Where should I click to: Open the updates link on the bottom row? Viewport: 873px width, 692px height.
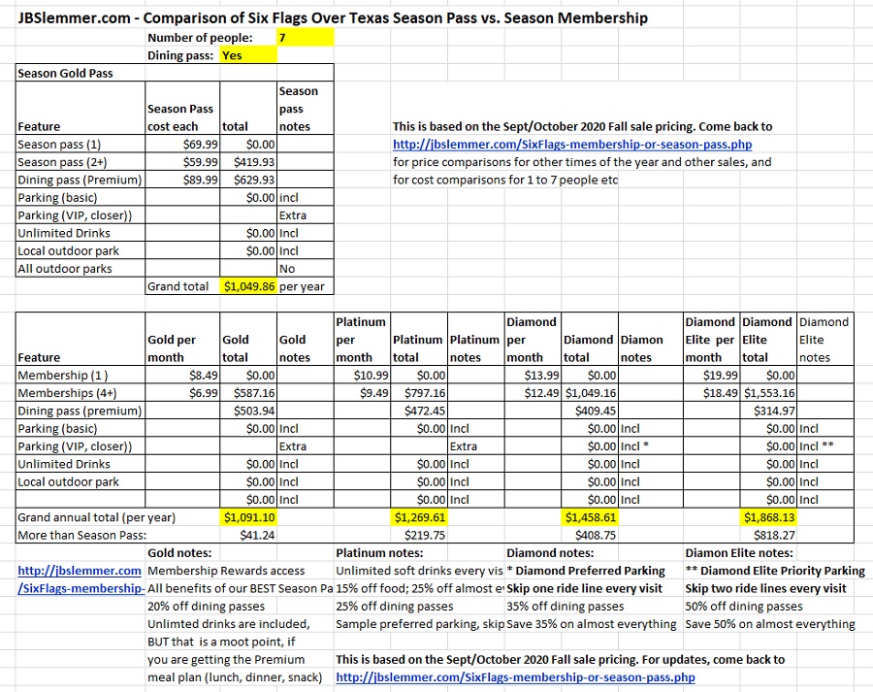click(x=515, y=677)
